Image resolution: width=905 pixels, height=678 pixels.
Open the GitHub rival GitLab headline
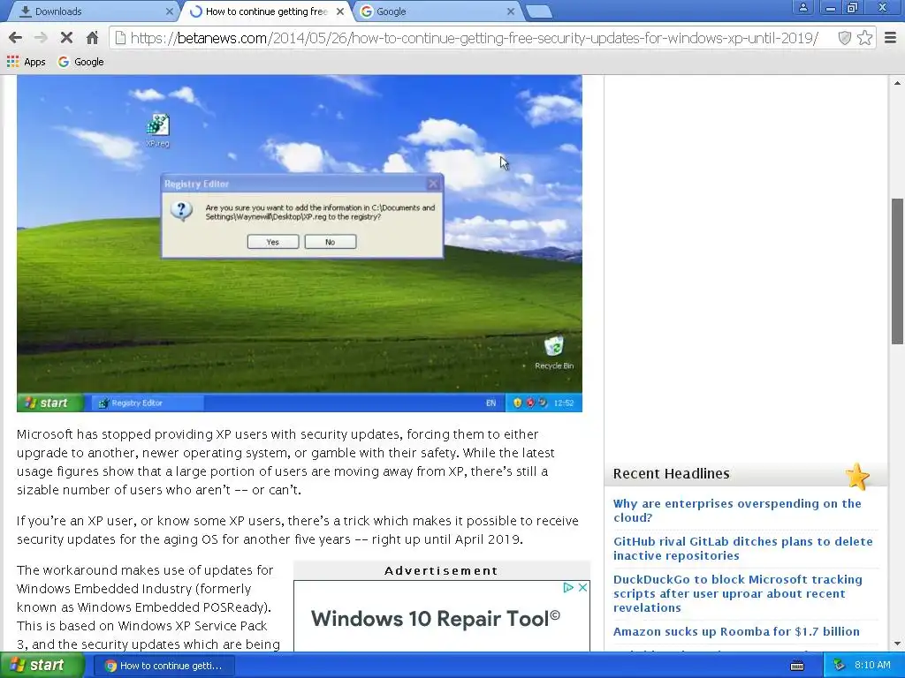(742, 548)
